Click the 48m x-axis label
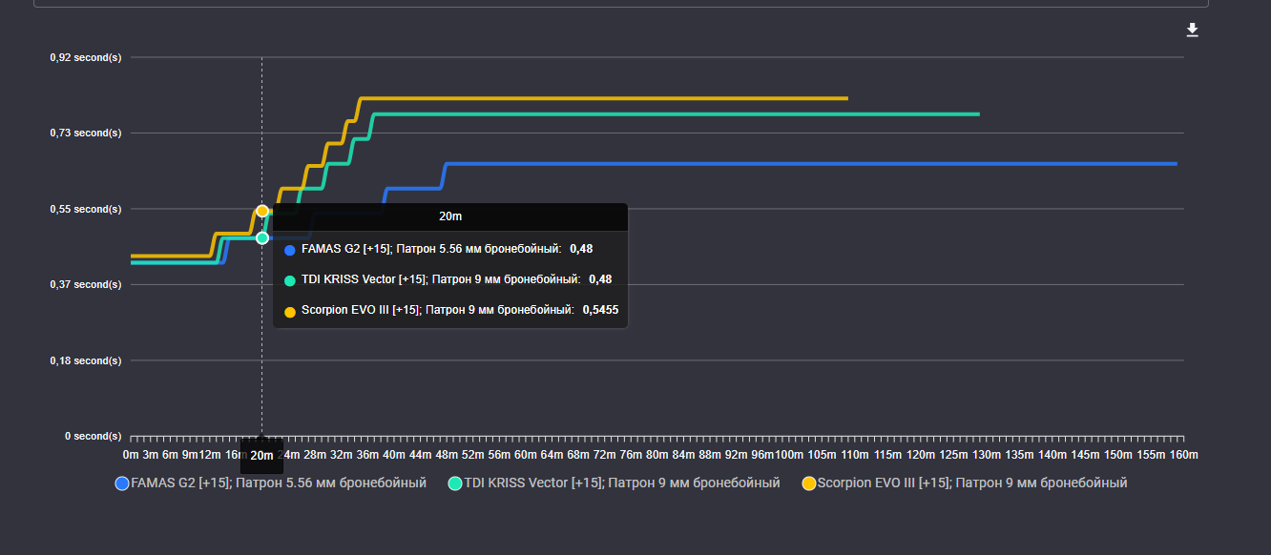Image resolution: width=1271 pixels, height=555 pixels. click(447, 454)
